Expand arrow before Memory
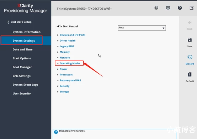This screenshot has height=139, width=197. point(58,52)
